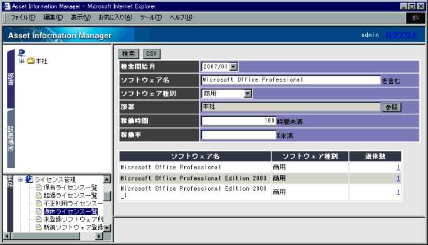
Task: Click menu tree scrollbar down arrow
Action: point(107,227)
